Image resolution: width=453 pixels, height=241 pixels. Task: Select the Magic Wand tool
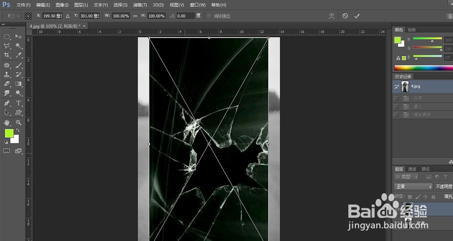19,46
